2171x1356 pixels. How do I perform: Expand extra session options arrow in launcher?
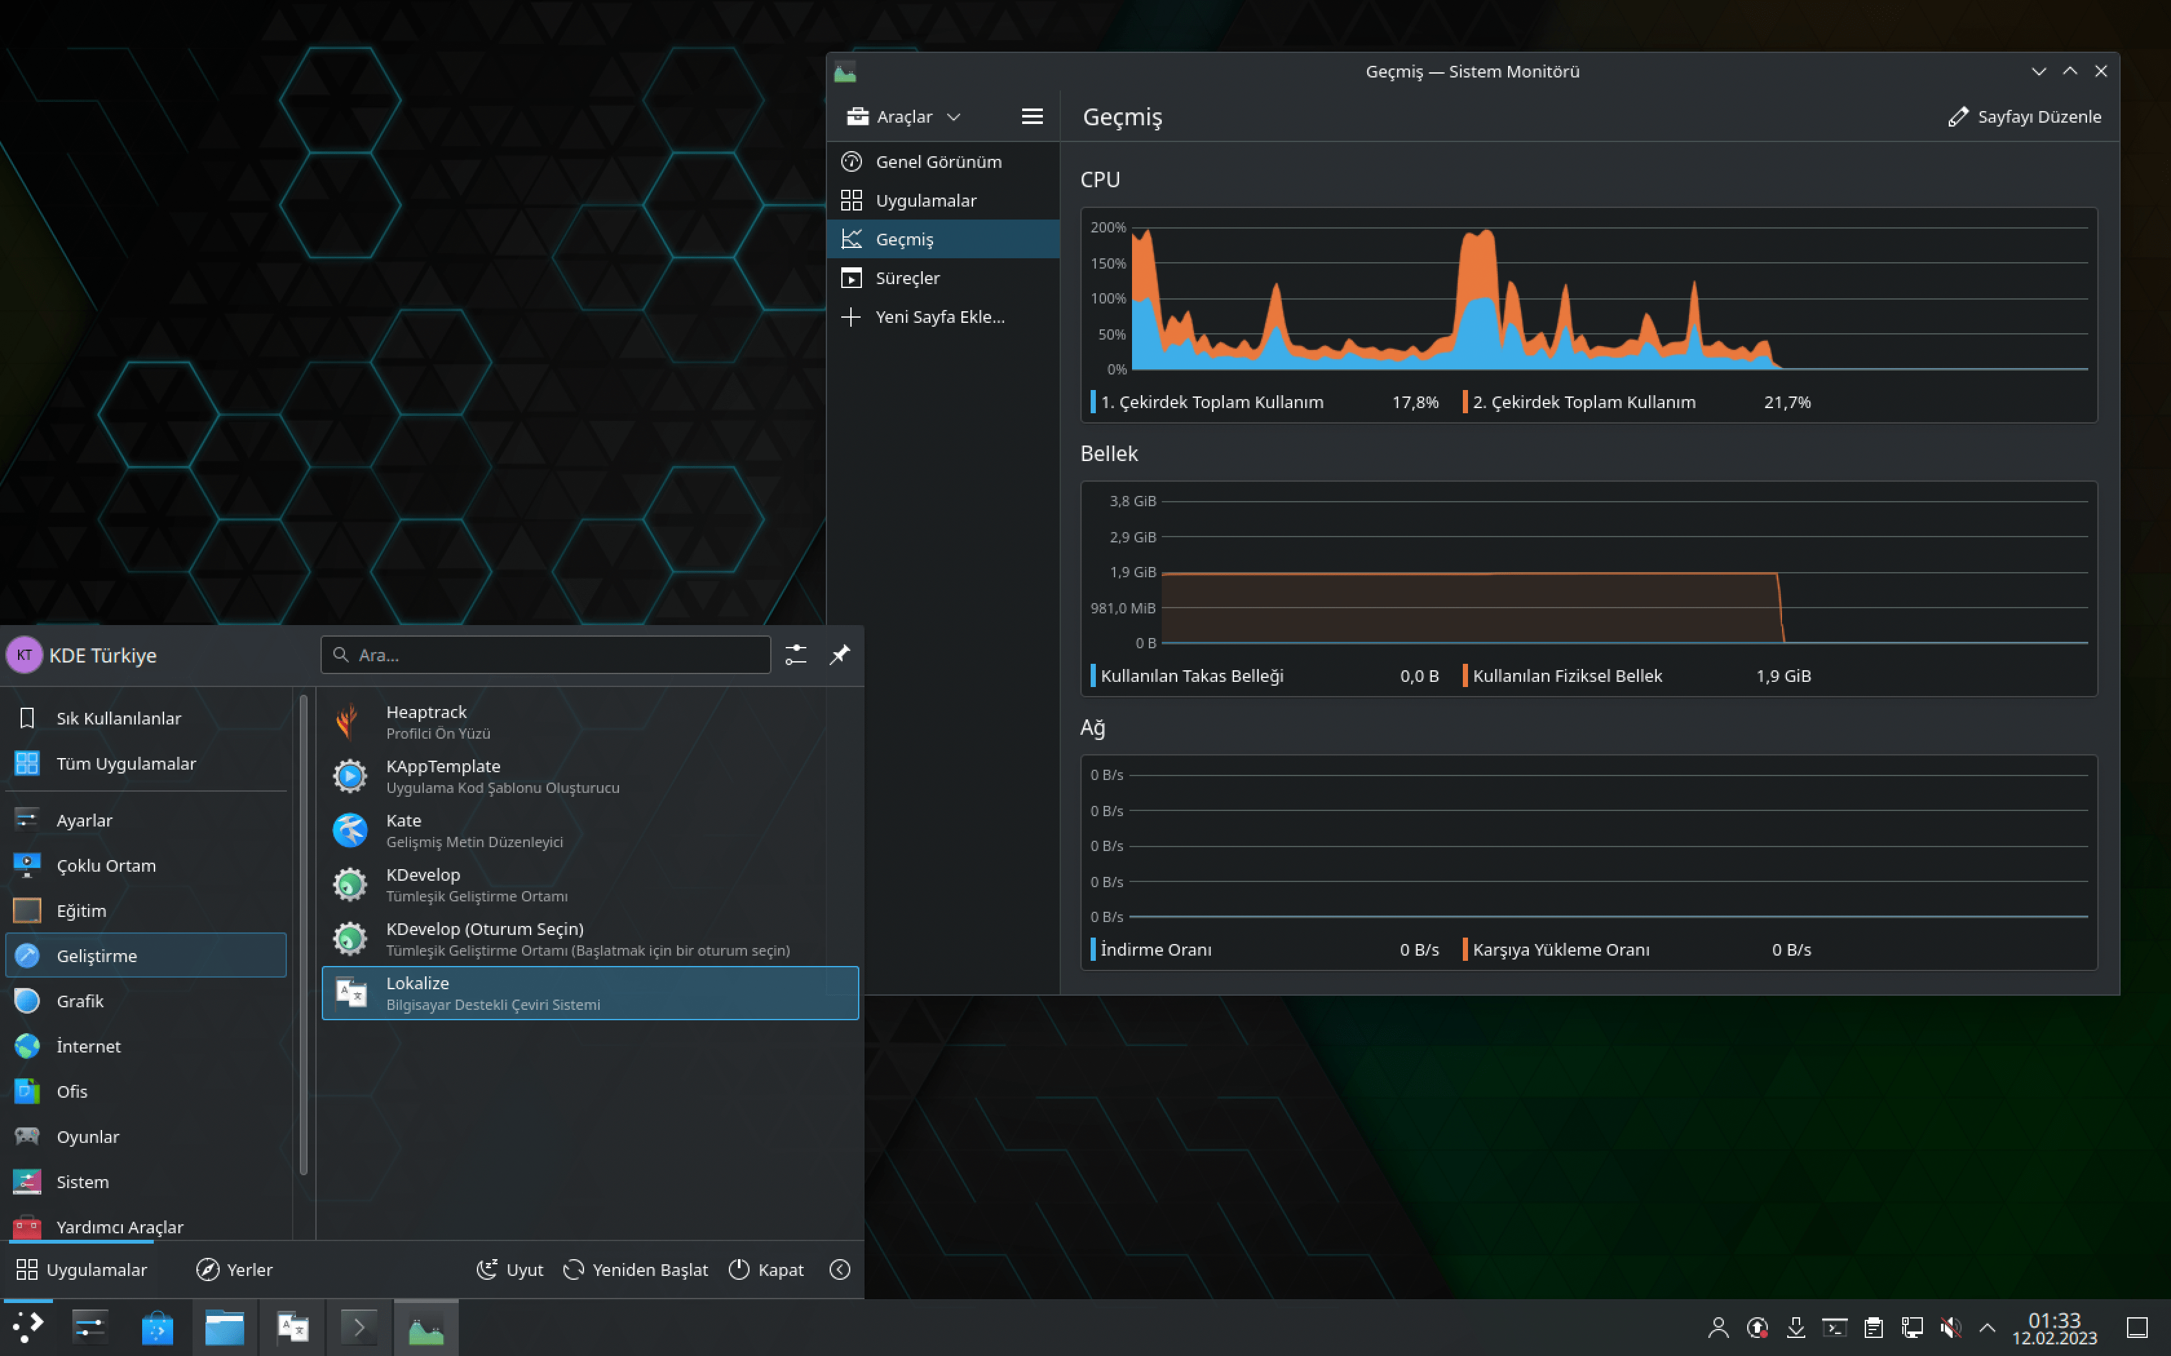pyautogui.click(x=840, y=1269)
